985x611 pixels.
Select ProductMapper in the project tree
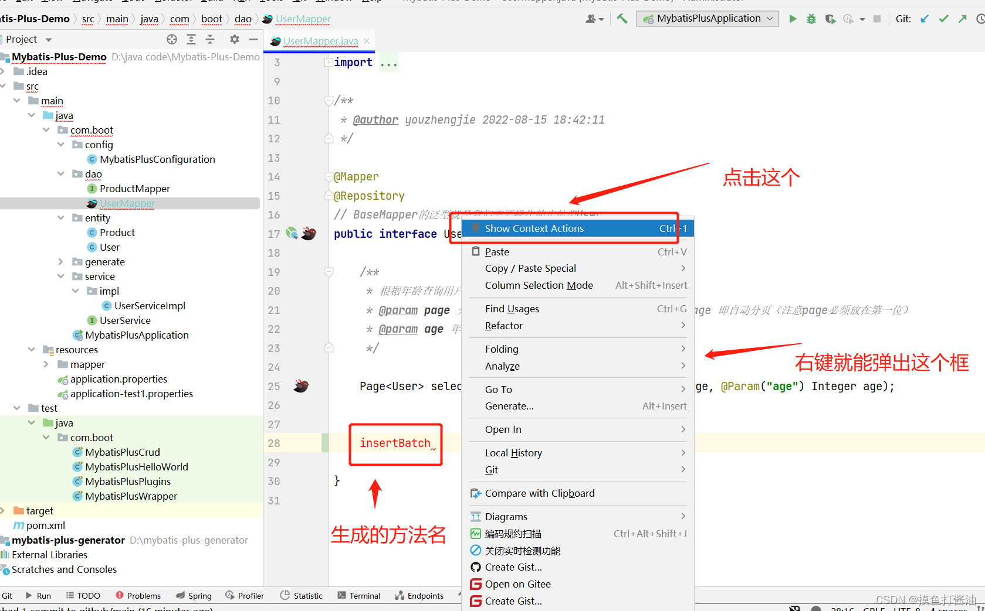(x=134, y=189)
